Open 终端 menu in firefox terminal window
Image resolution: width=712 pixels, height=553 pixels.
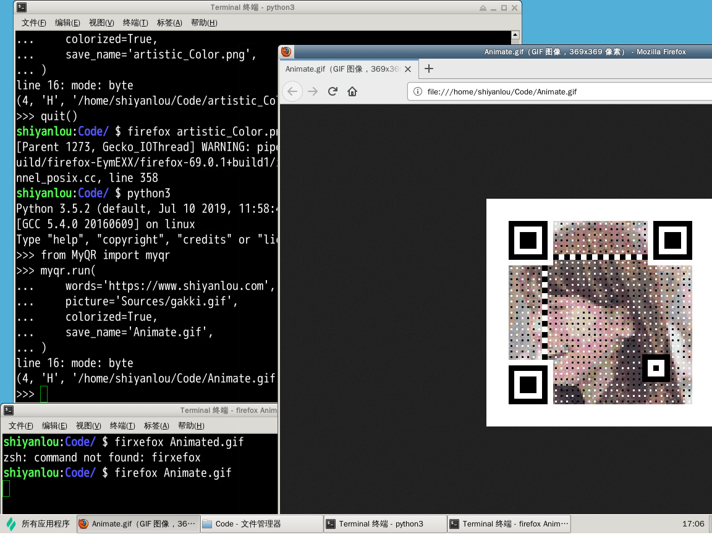122,426
